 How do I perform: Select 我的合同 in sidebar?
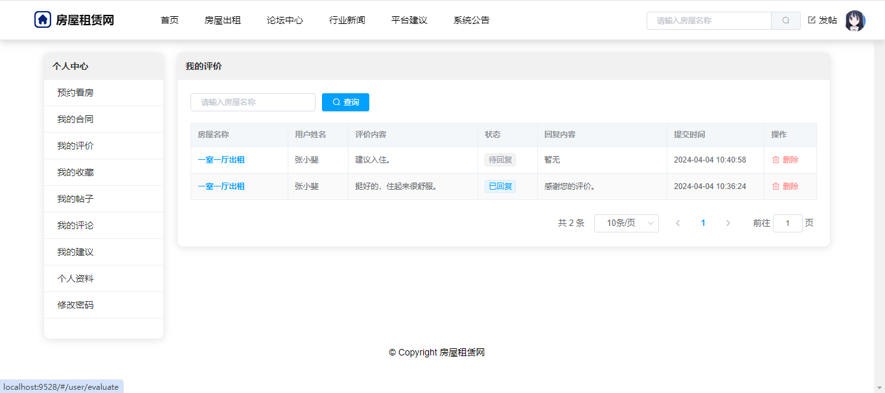75,119
